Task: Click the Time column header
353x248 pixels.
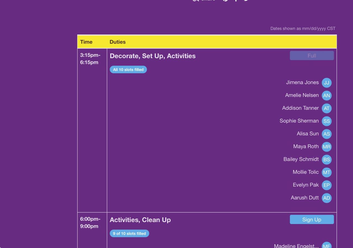Action: tap(86, 42)
